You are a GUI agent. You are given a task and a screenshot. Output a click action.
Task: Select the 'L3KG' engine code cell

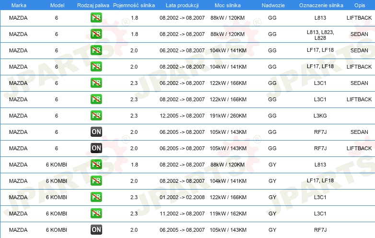coord(320,116)
